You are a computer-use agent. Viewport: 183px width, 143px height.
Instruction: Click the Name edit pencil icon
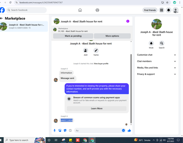click(96, 50)
